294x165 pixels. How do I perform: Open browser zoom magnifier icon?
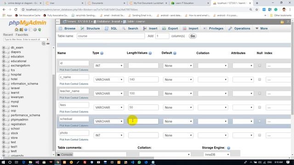pos(251,10)
